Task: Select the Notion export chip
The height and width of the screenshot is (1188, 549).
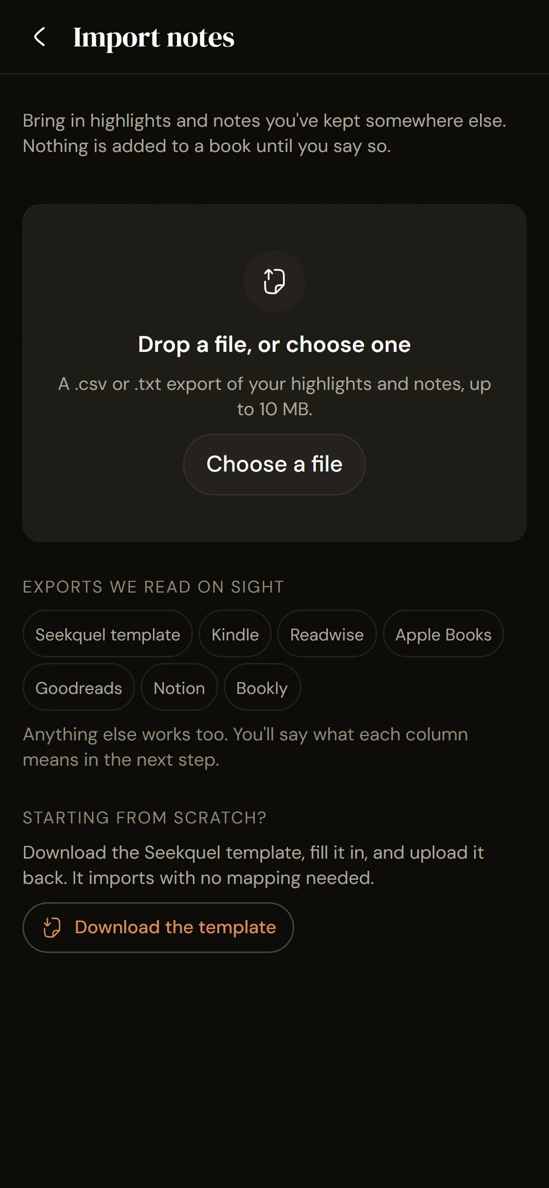Action: 179,687
